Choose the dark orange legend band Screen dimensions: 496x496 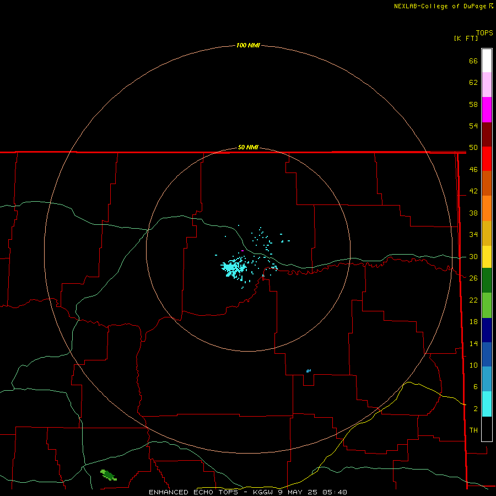[487, 183]
